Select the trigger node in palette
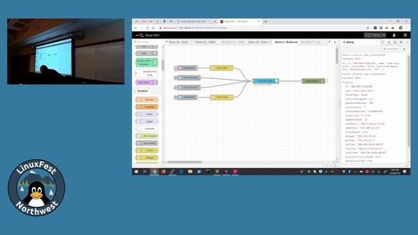The height and width of the screenshot is (235, 418). pyautogui.click(x=147, y=121)
